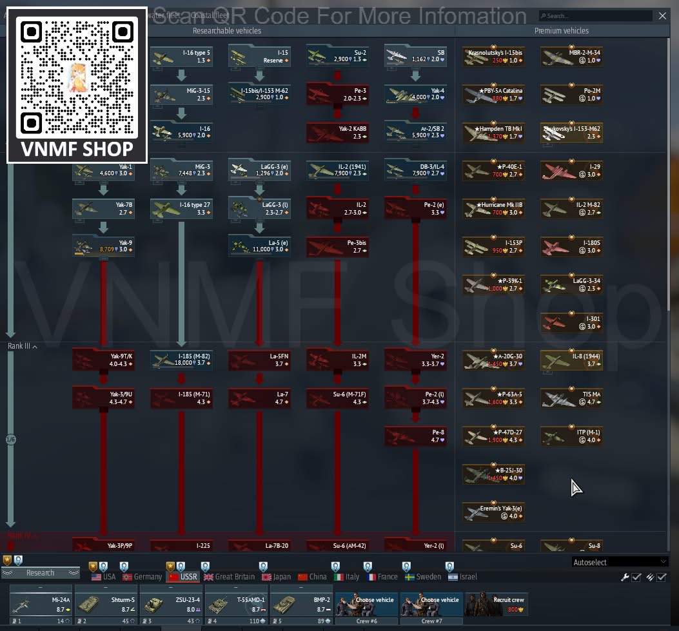This screenshot has height=631, width=679.
Task: Click the Research button
Action: [40, 573]
